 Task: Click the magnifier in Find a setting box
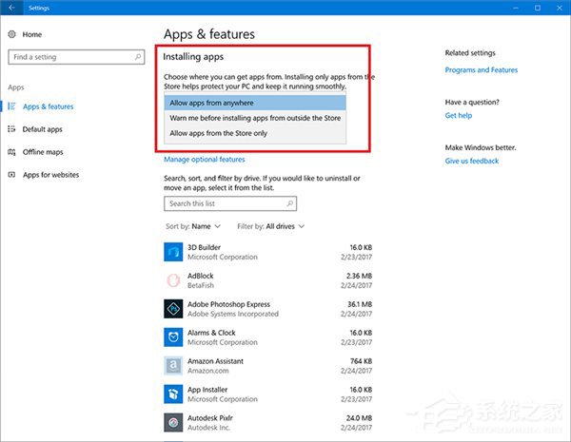138,57
